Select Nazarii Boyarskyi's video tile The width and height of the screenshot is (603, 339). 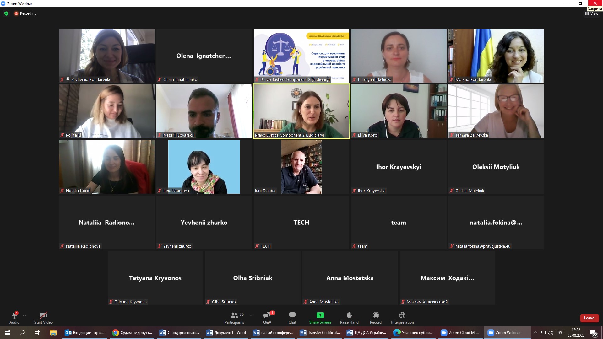tap(204, 111)
